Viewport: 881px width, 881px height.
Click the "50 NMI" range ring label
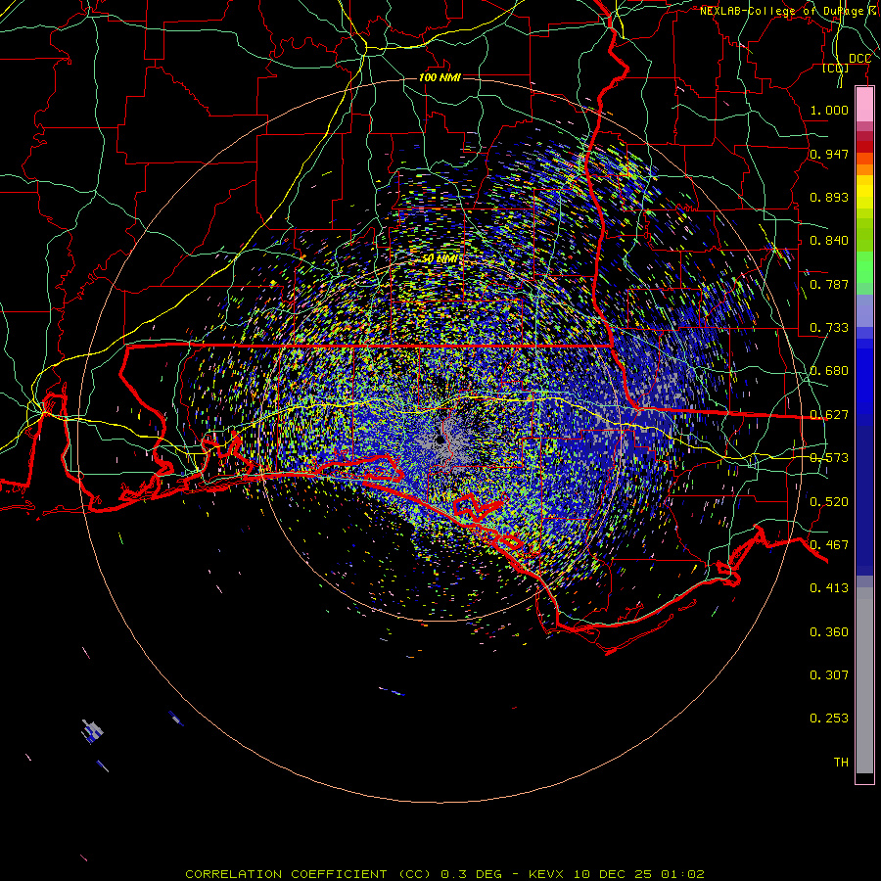pos(440,259)
